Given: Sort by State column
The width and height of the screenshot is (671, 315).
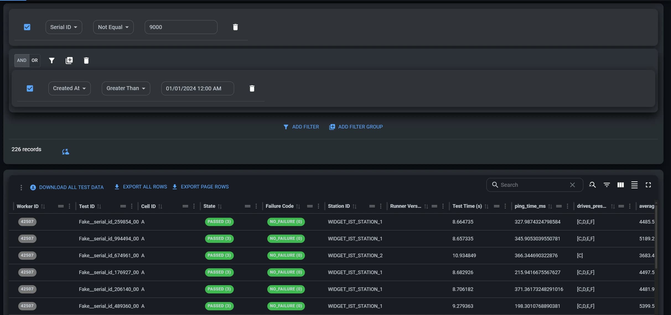Looking at the screenshot, I should [x=220, y=206].
